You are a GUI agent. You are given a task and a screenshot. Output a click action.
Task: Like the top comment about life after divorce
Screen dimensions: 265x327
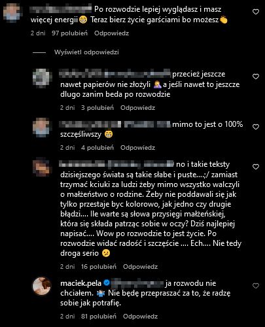pyautogui.click(x=256, y=12)
